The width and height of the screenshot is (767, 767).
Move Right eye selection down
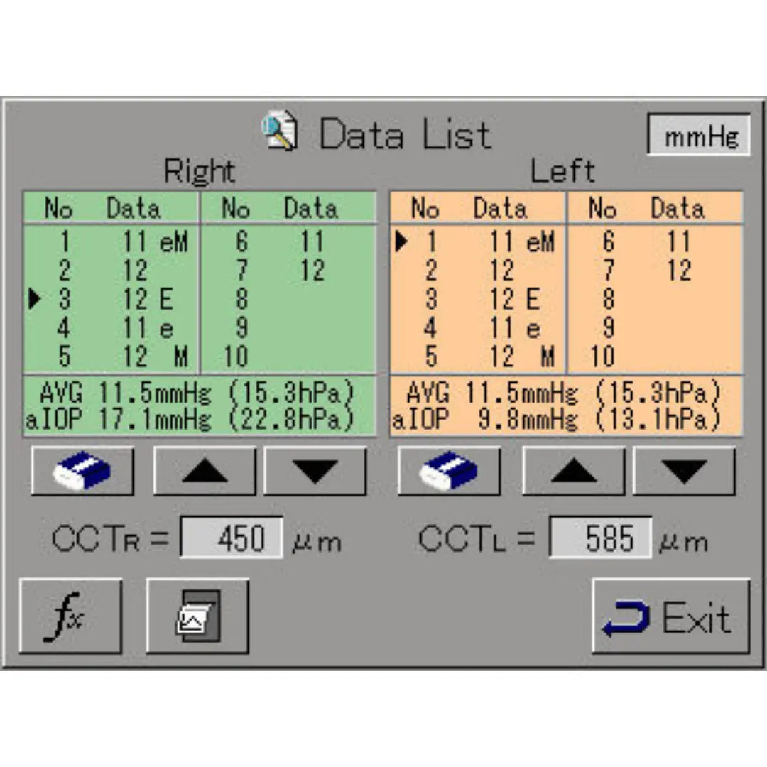tap(315, 470)
